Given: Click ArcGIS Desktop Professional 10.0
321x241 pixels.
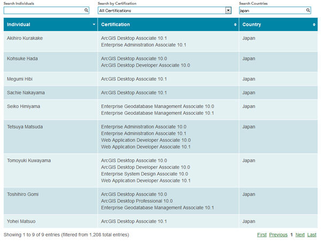Looking at the screenshot, I should (x=137, y=201).
